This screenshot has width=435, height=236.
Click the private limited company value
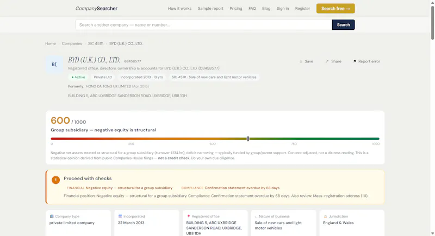(x=72, y=223)
